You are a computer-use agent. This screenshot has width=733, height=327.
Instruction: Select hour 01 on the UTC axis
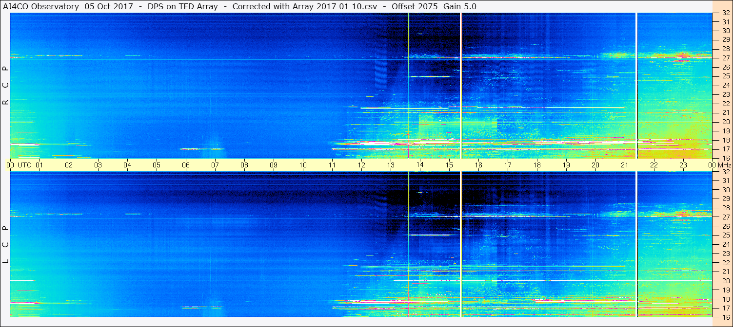(40, 165)
